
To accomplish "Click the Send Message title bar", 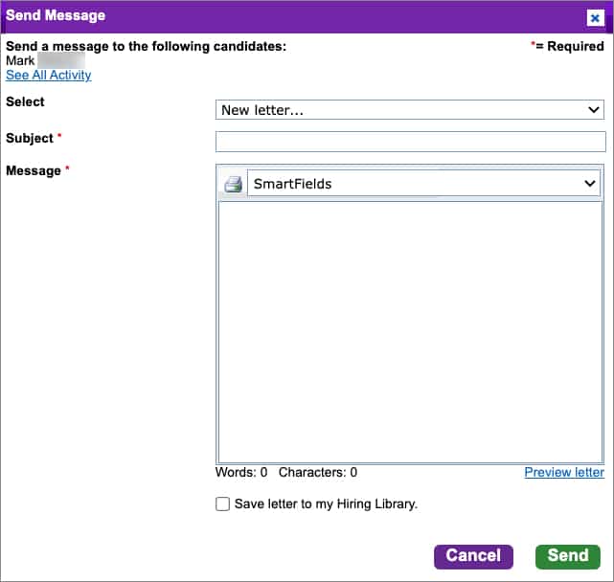I will pos(287,16).
